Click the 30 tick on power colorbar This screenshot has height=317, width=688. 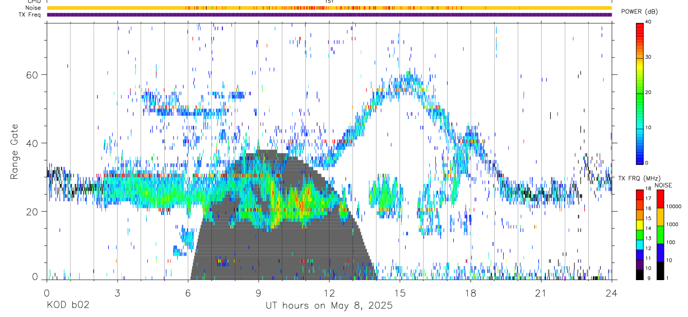point(647,57)
